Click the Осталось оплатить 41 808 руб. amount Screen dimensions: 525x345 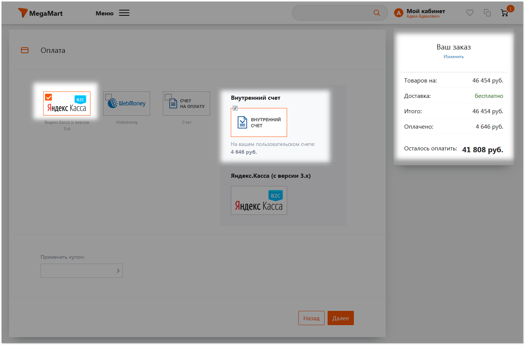point(483,150)
